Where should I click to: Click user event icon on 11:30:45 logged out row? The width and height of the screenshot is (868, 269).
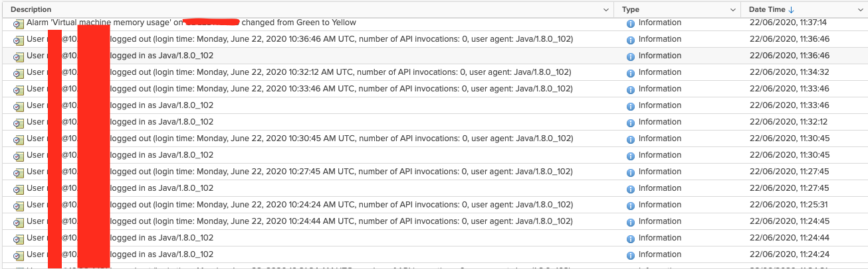click(x=19, y=139)
